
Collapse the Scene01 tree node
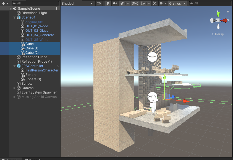pos(15,17)
